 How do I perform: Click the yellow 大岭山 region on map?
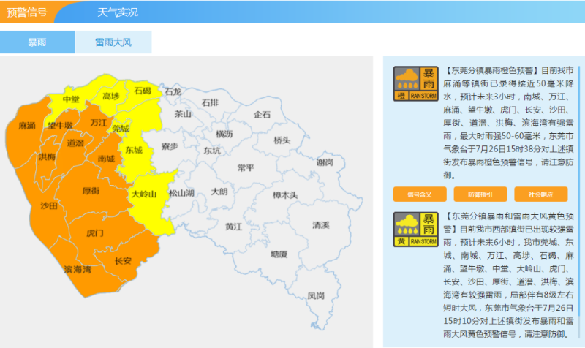coord(144,194)
